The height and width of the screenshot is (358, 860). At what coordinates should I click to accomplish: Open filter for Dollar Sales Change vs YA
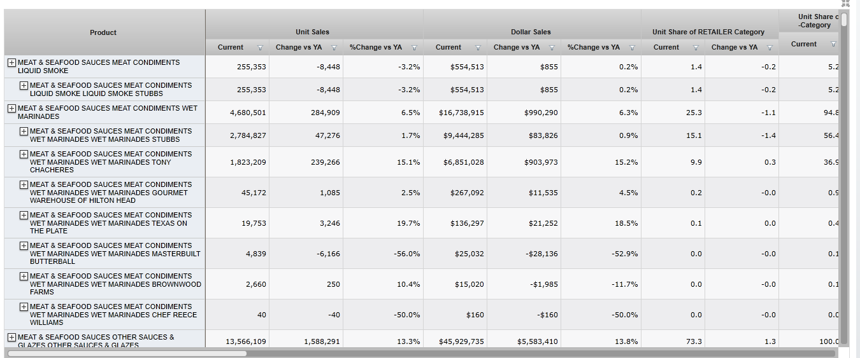[x=552, y=48]
